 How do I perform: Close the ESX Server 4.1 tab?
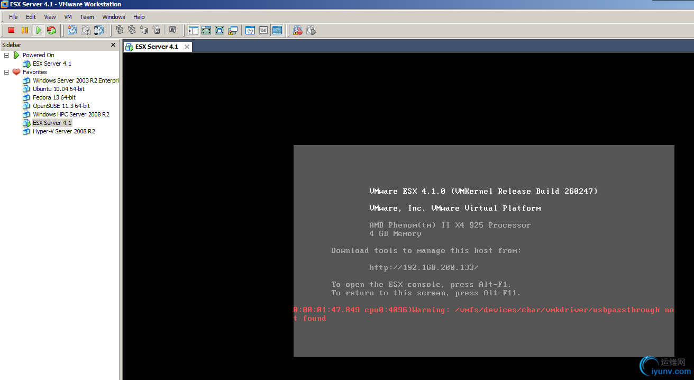click(x=187, y=47)
